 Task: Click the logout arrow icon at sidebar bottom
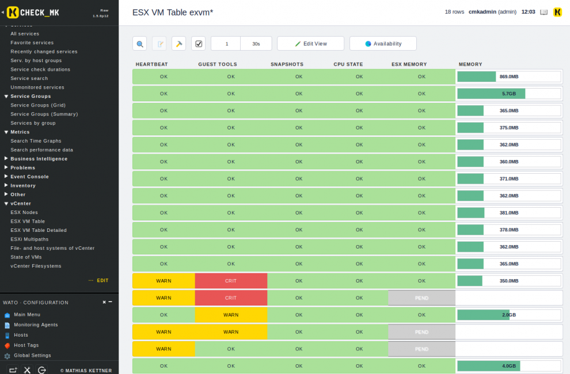pyautogui.click(x=40, y=370)
